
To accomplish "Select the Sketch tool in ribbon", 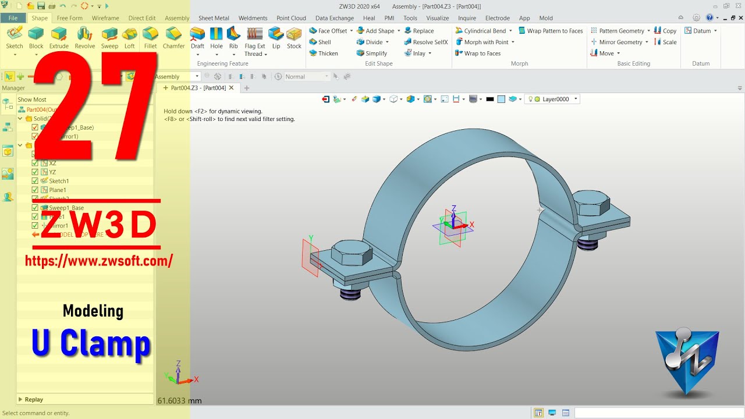I will tap(14, 38).
